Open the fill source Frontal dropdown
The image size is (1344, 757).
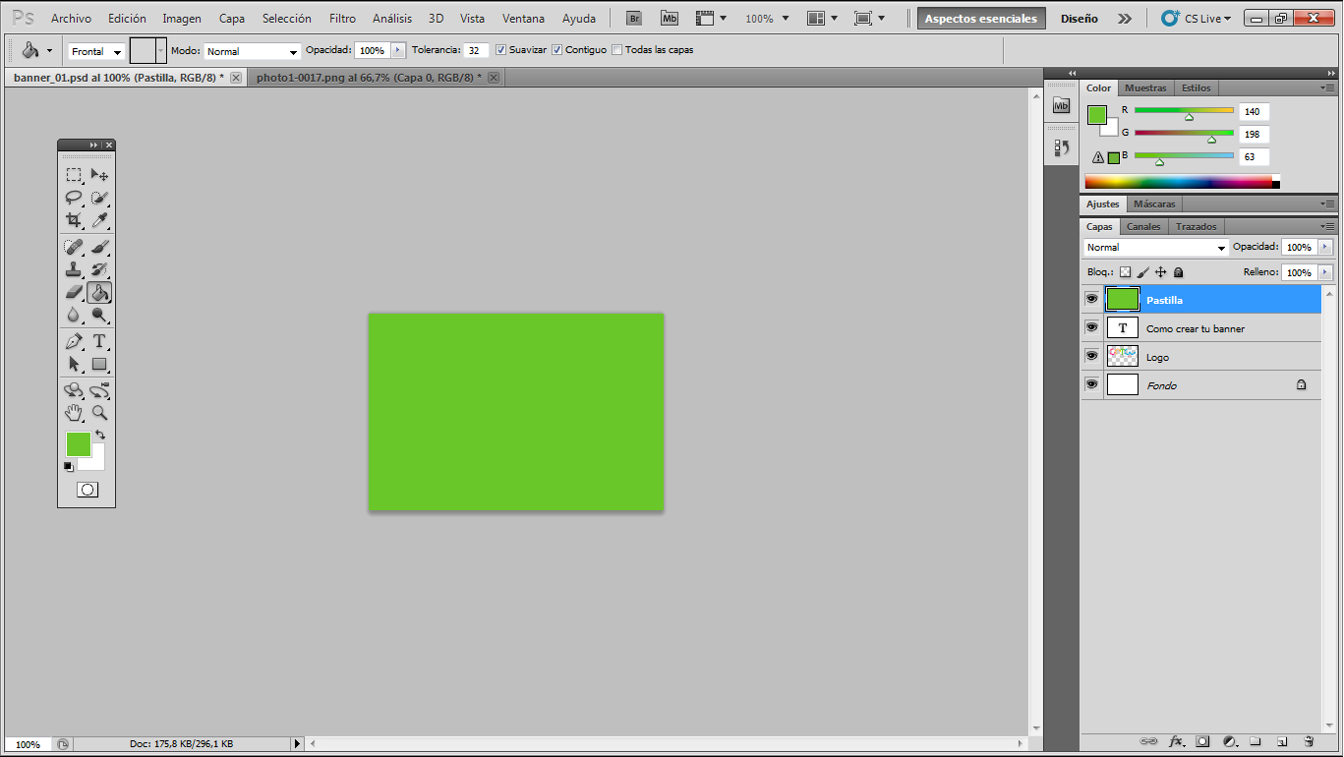(96, 51)
